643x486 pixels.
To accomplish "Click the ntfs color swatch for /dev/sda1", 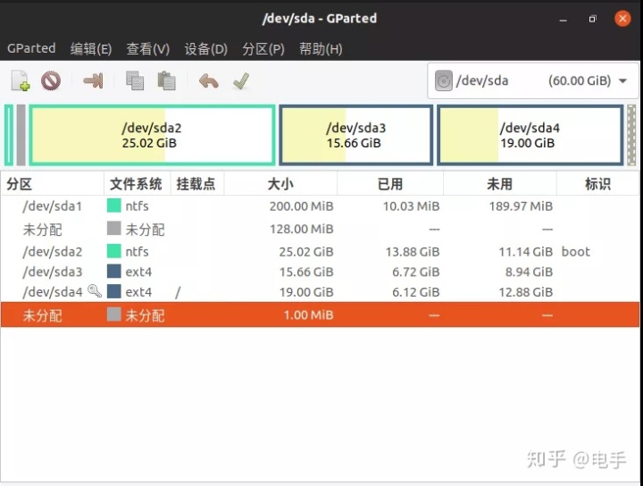I will click(114, 205).
